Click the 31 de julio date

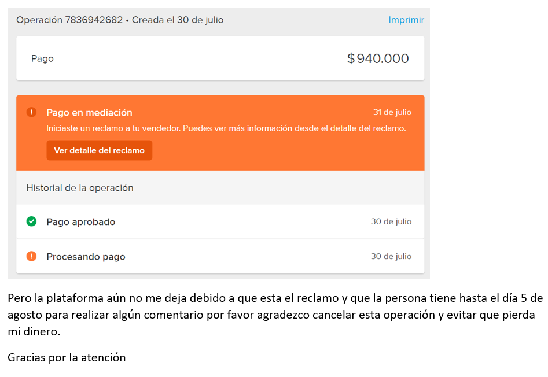[x=392, y=112]
